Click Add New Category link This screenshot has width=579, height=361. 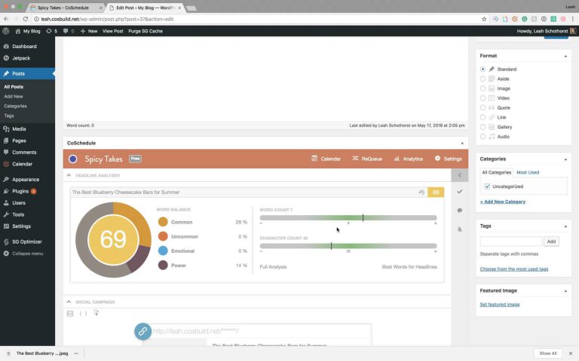coord(503,202)
